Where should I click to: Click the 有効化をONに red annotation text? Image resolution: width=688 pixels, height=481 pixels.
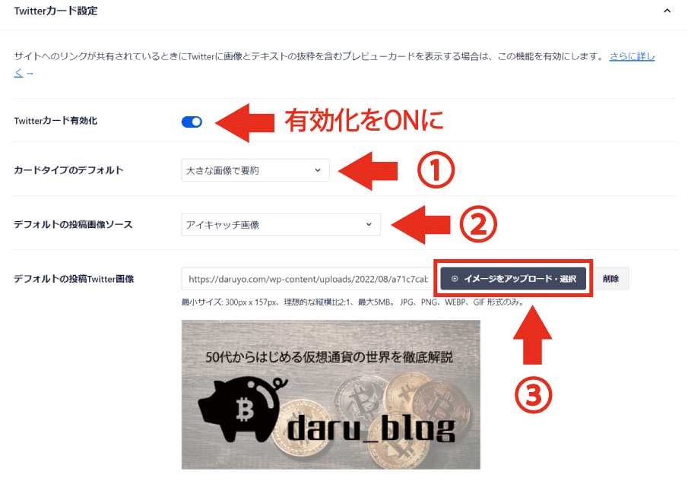point(363,121)
